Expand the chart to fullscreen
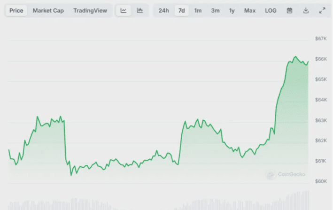Viewport: 333px width, 210px height. [322, 10]
